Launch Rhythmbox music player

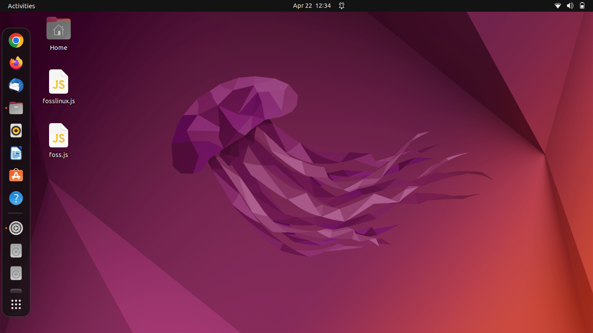pos(16,131)
